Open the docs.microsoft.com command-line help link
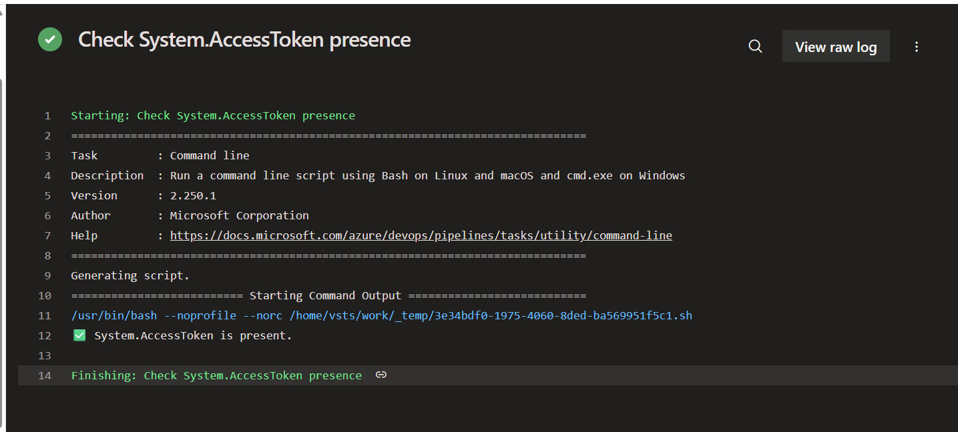The image size is (958, 432). [x=421, y=235]
